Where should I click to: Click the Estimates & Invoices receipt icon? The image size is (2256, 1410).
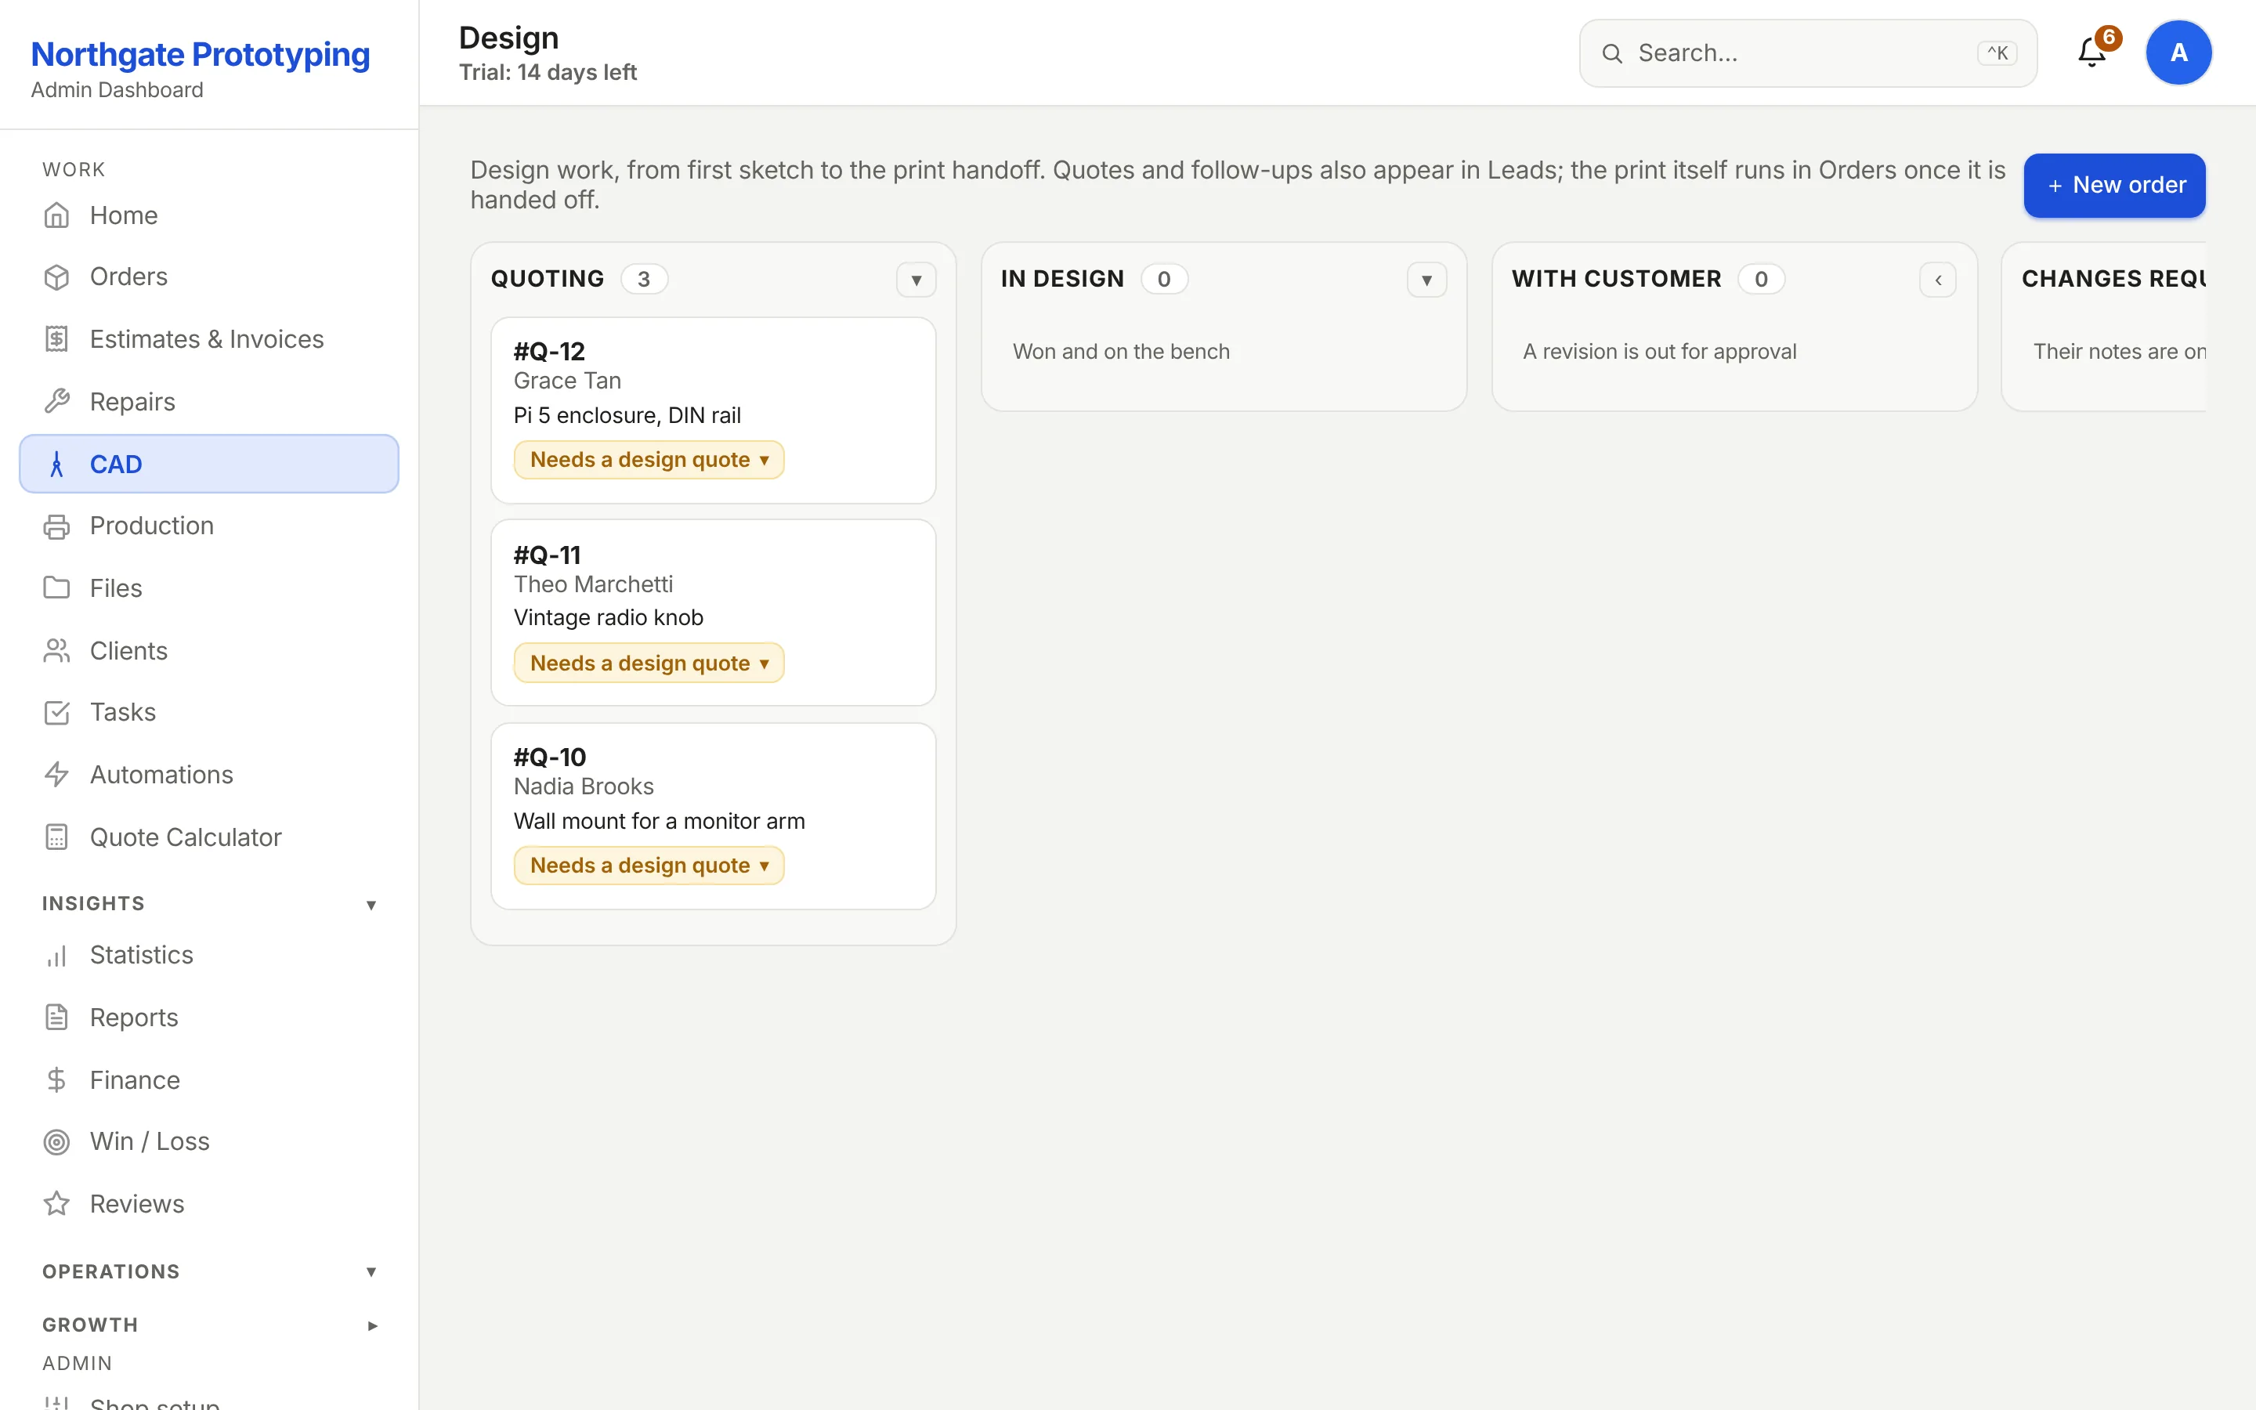coord(57,339)
